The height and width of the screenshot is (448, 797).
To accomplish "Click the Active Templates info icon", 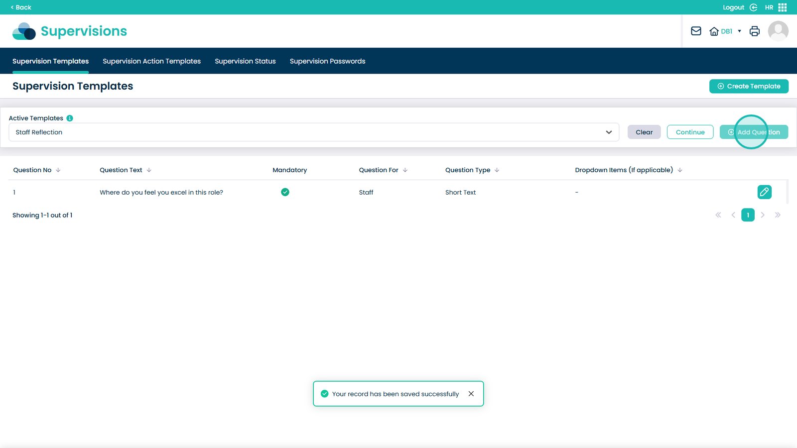I will coord(70,118).
